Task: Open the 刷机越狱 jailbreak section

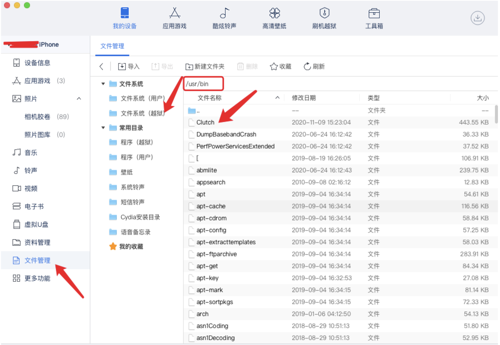Action: (x=324, y=18)
